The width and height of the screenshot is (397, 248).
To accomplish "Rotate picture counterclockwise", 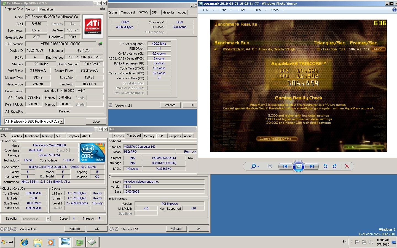I will tap(325, 166).
